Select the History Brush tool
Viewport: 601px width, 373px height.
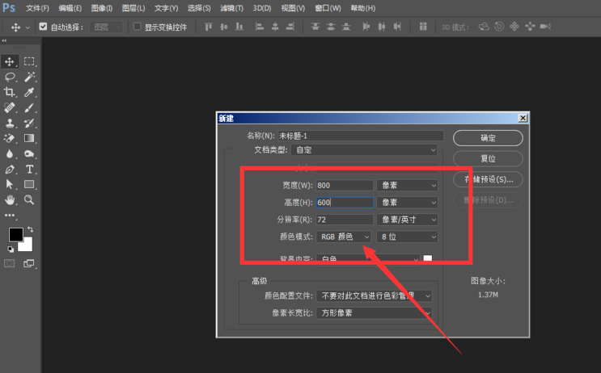click(x=29, y=123)
